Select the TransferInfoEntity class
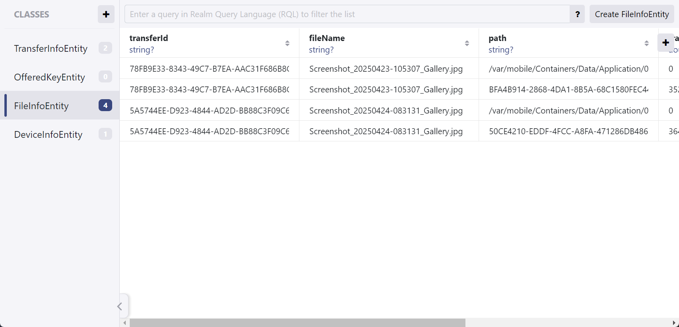This screenshot has width=679, height=327. pos(51,49)
